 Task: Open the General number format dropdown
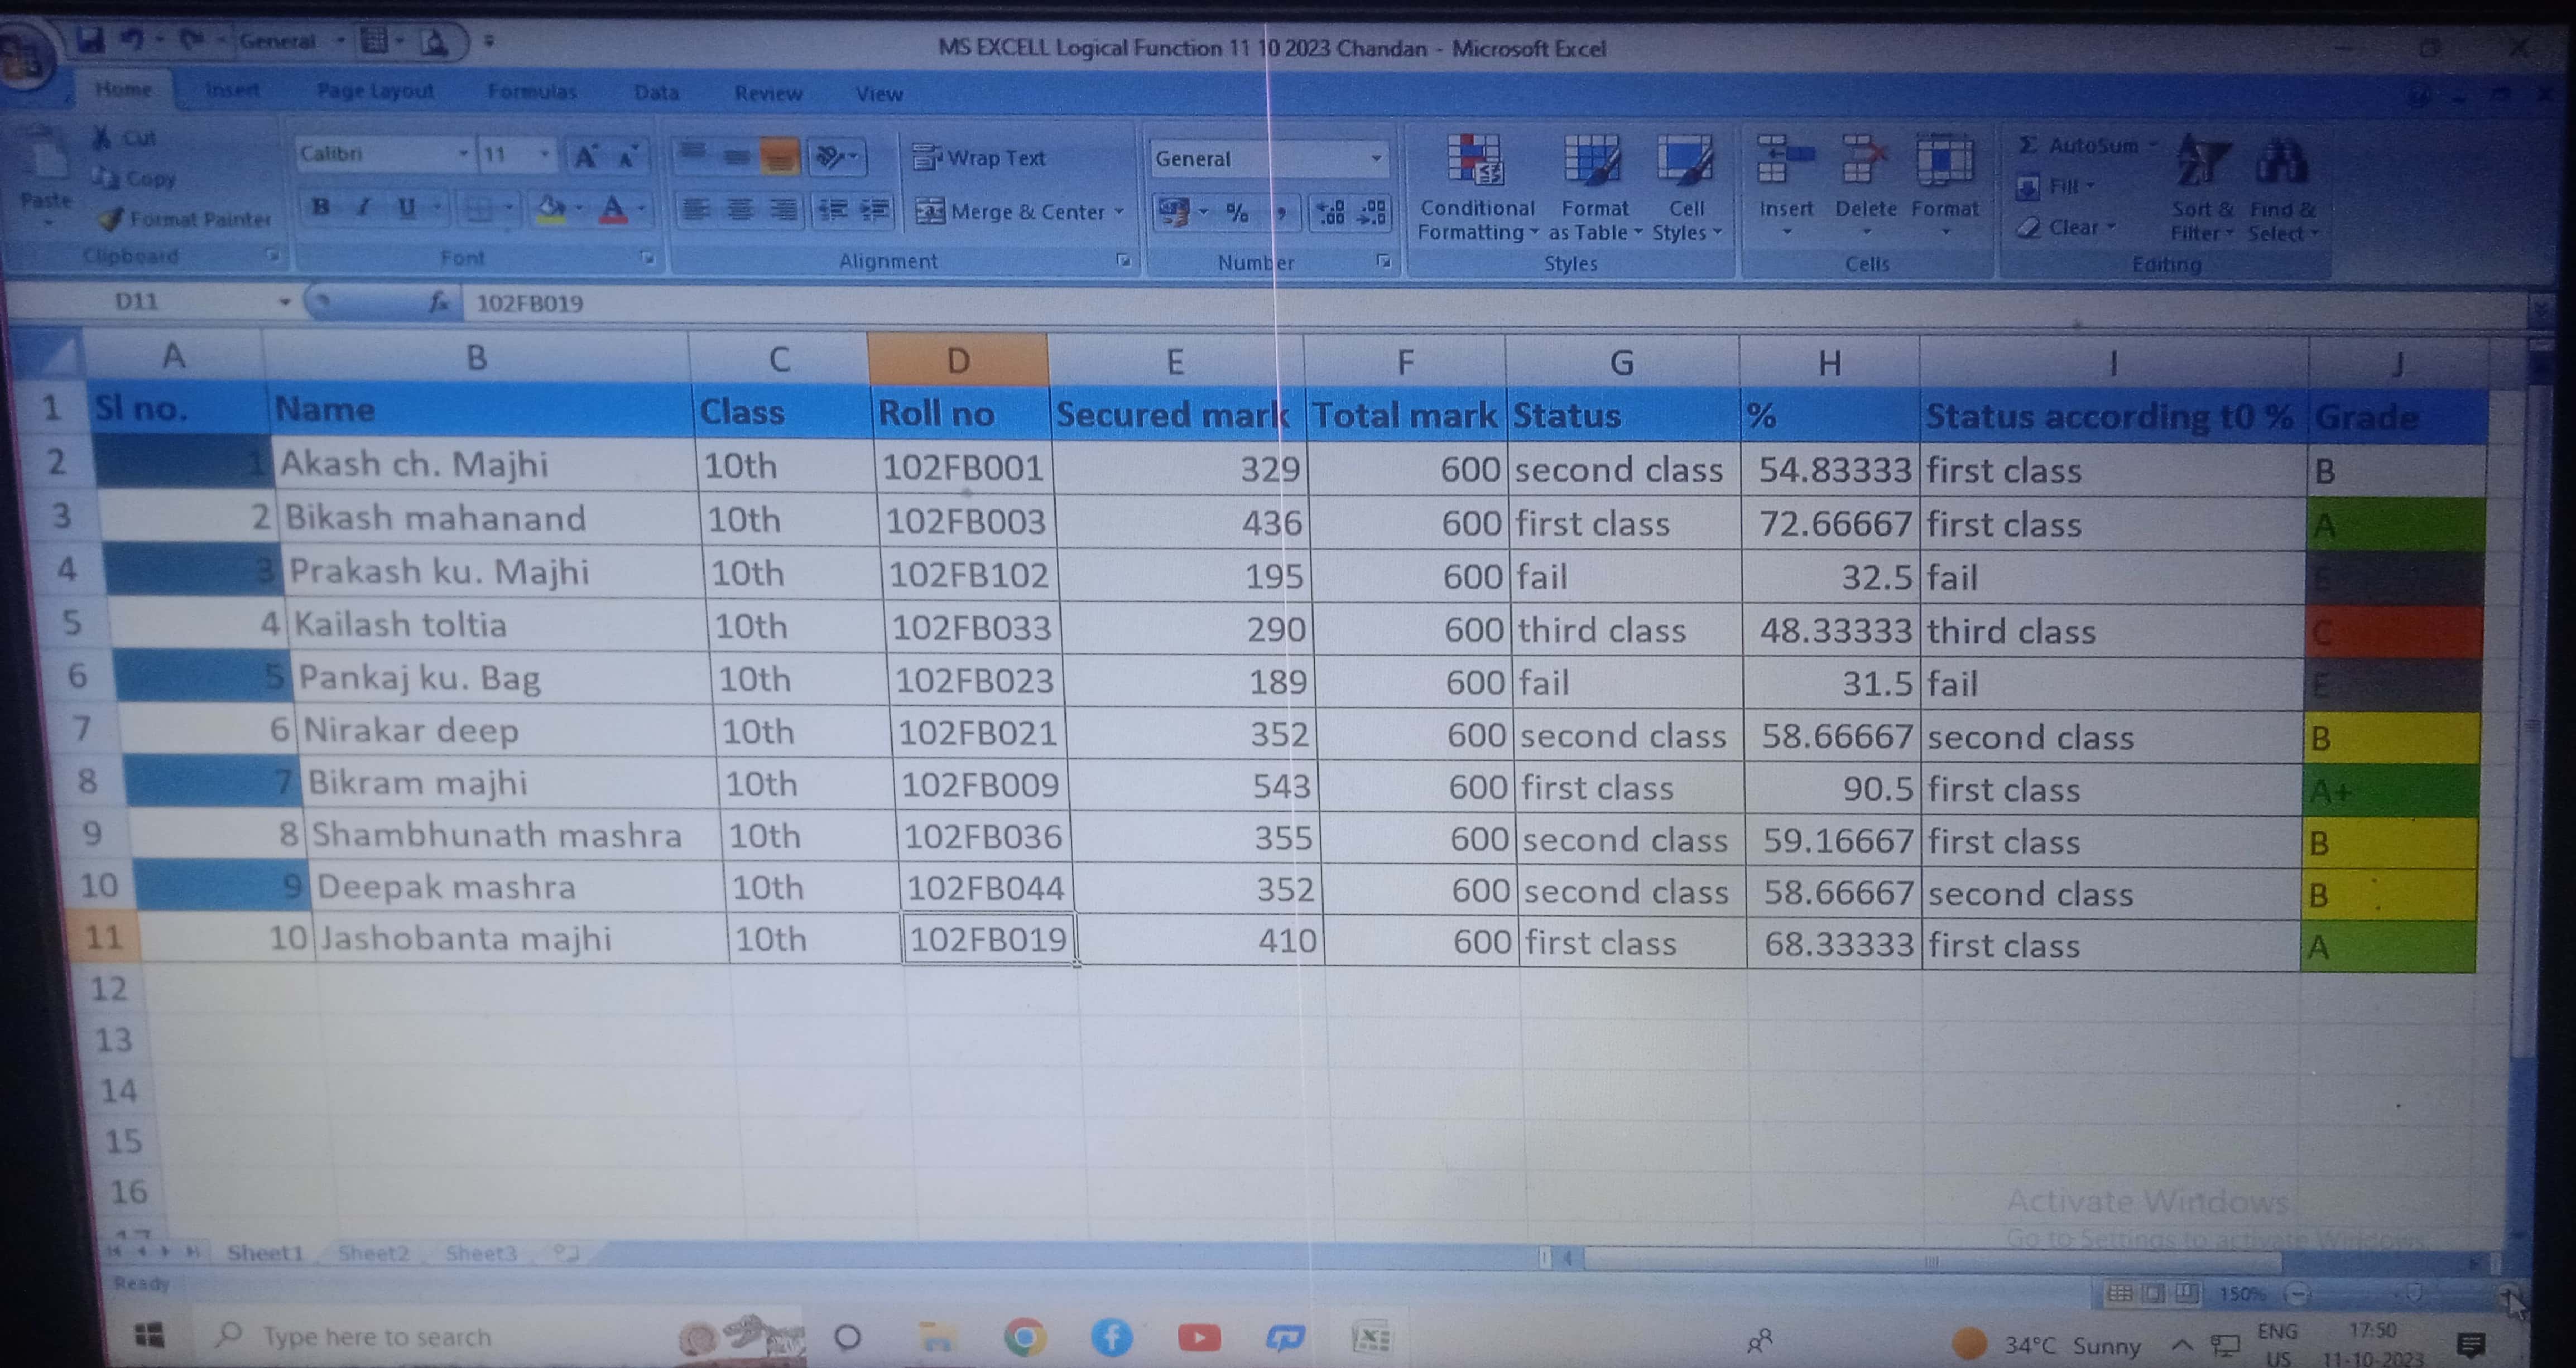tap(1376, 159)
